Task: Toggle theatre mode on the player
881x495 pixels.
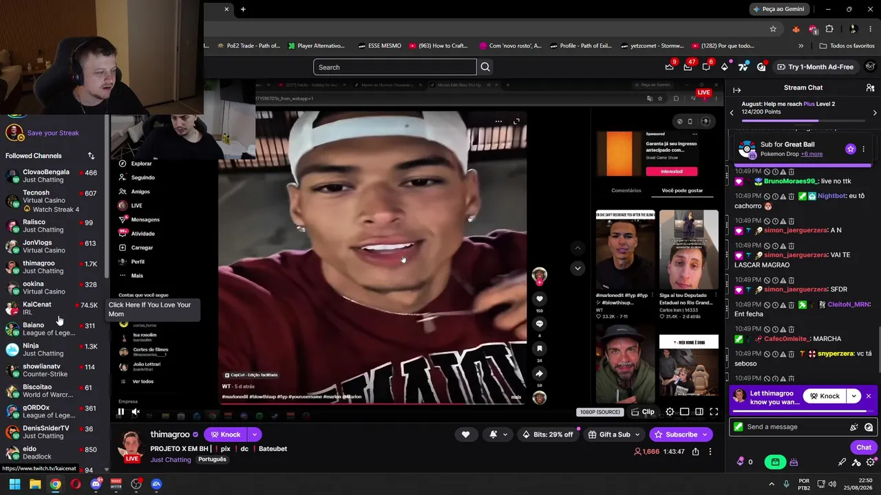Action: point(699,412)
